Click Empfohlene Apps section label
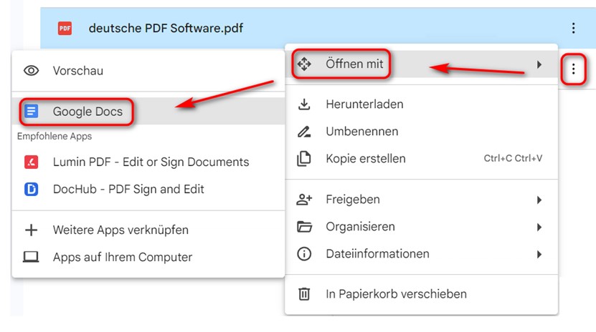Viewport: 596px width, 332px height. [x=55, y=137]
